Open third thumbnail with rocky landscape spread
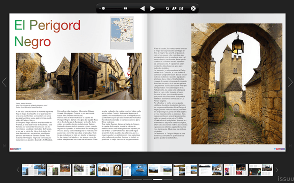 85,170
